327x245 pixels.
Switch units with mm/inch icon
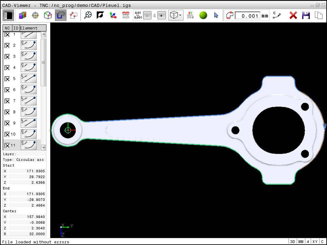[126, 15]
